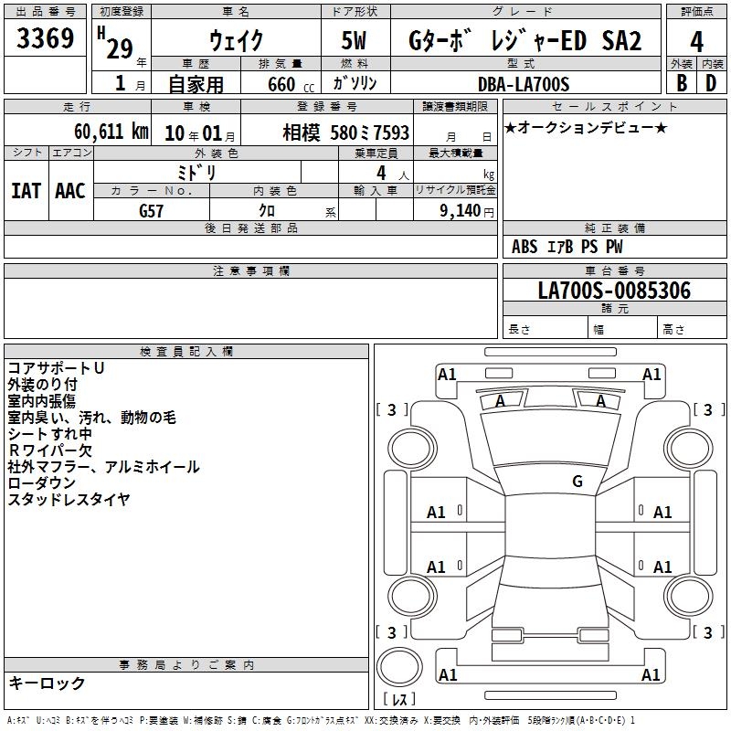Click the exterior grade B cell
This screenshot has height=731, width=731.
pos(681,82)
